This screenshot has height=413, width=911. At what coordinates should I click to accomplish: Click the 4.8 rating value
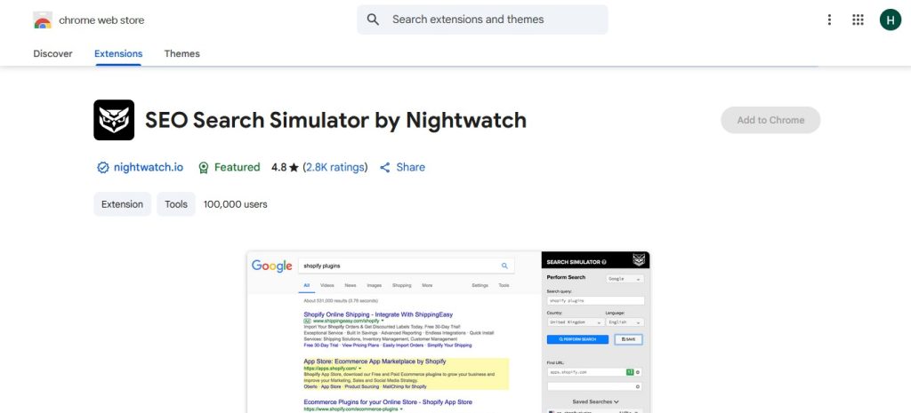[278, 168]
